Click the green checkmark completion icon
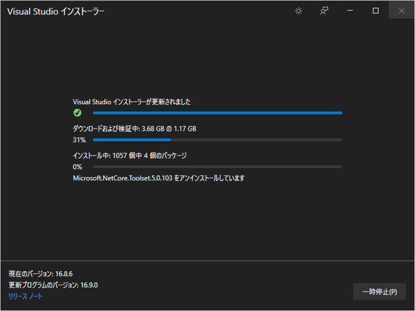The height and width of the screenshot is (311, 415). (x=77, y=113)
